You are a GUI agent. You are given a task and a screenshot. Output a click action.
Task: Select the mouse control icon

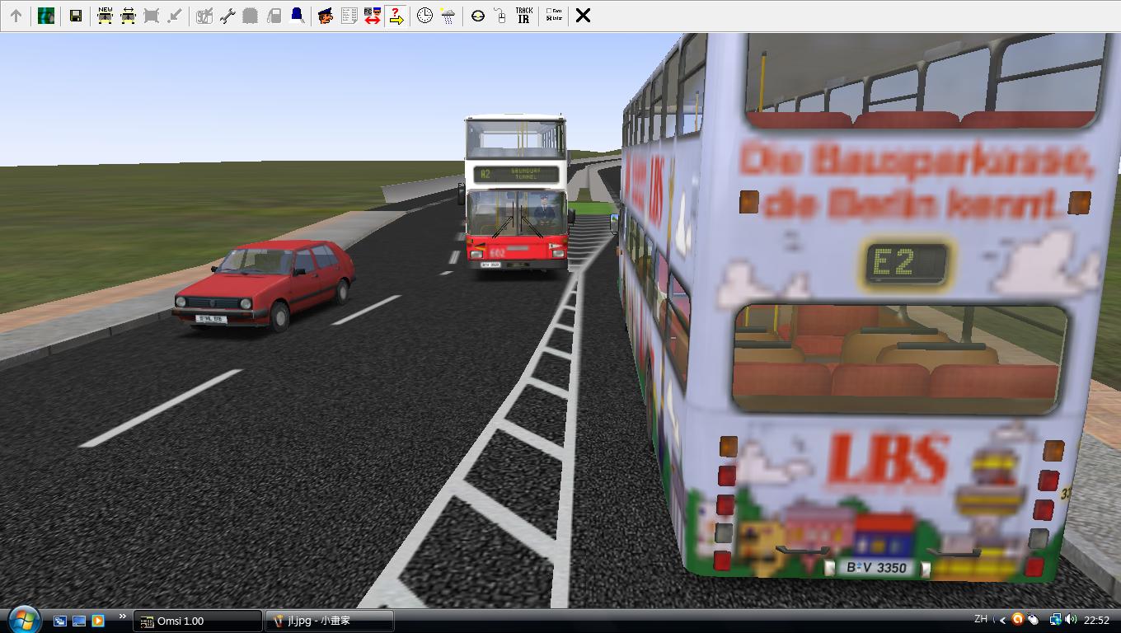point(500,16)
